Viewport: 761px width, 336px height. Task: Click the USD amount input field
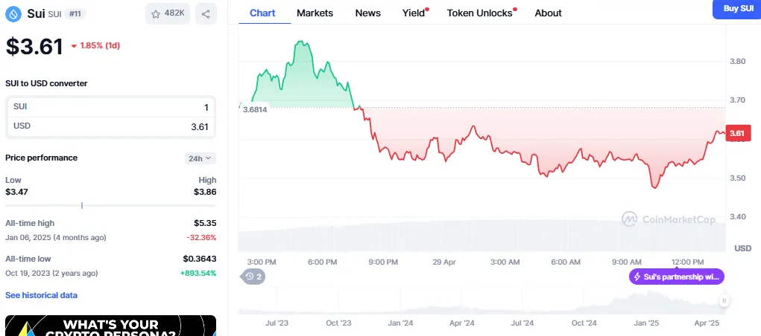[110, 126]
